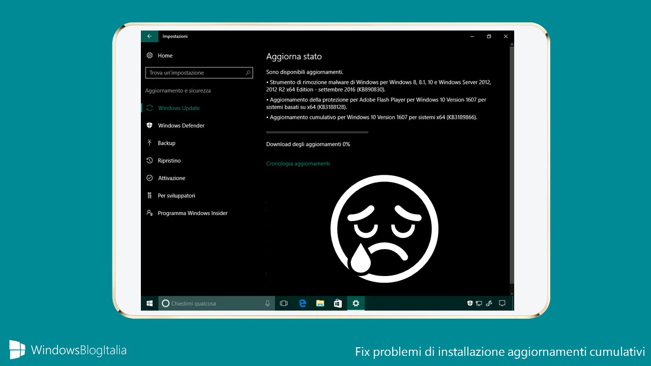Restore down the Settings window
The image size is (651, 366).
[x=489, y=37]
